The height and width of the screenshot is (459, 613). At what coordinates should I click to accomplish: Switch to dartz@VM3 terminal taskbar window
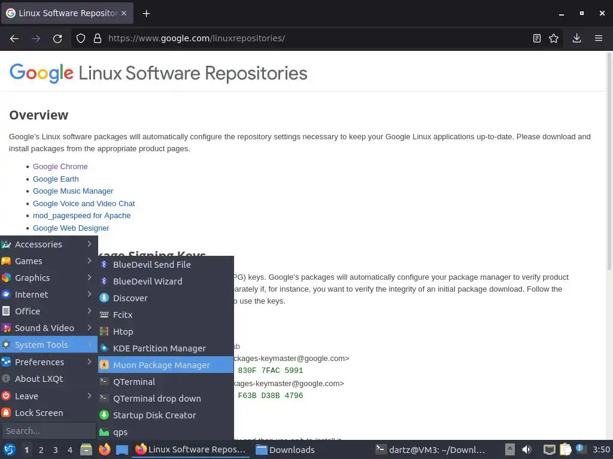pos(431,449)
